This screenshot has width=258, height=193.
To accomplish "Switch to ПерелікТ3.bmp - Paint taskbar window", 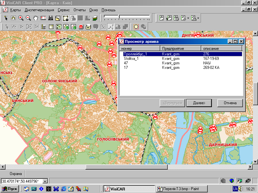I will click(x=182, y=189).
